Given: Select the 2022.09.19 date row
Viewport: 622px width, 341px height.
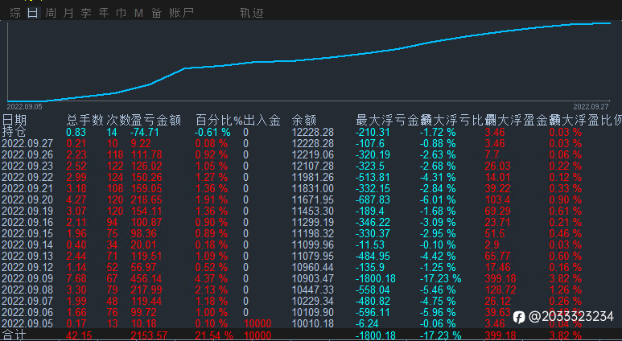Looking at the screenshot, I should 27,211.
